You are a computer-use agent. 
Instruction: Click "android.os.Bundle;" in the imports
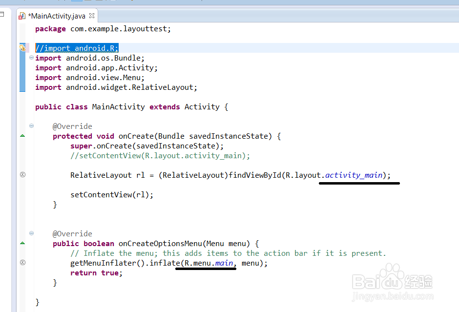105,58
